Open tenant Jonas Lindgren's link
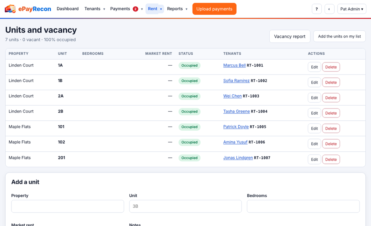The width and height of the screenshot is (371, 226). [x=238, y=157]
